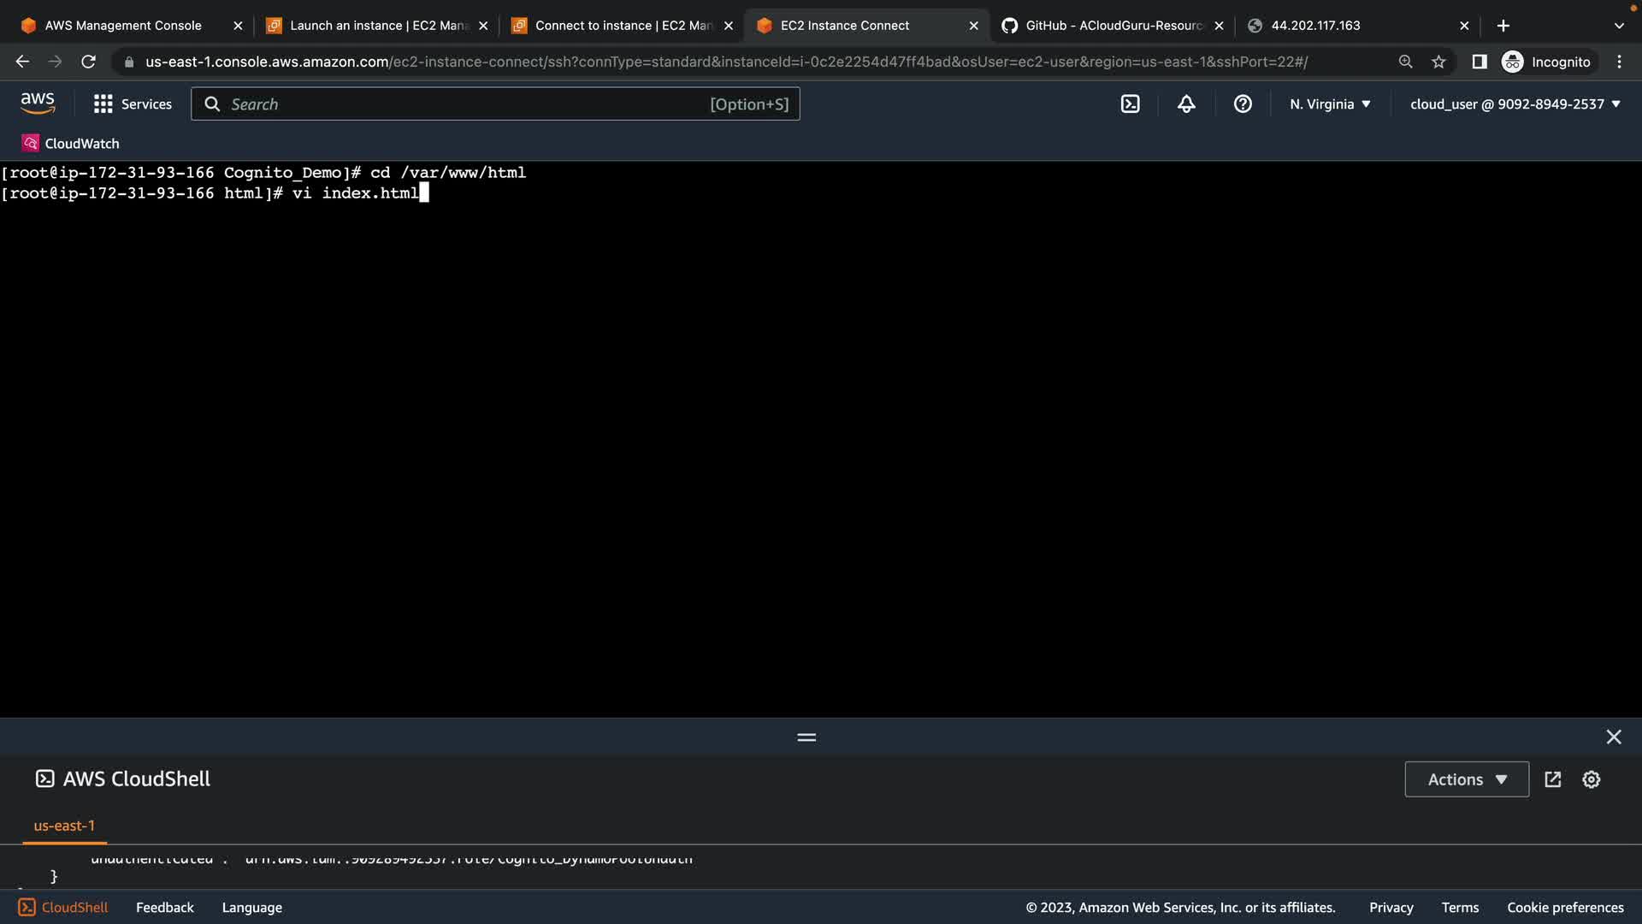The width and height of the screenshot is (1642, 924).
Task: Open CloudShell from the top navigation icon
Action: [1130, 104]
